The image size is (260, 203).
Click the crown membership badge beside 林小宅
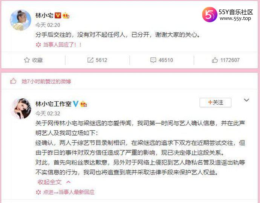point(66,15)
